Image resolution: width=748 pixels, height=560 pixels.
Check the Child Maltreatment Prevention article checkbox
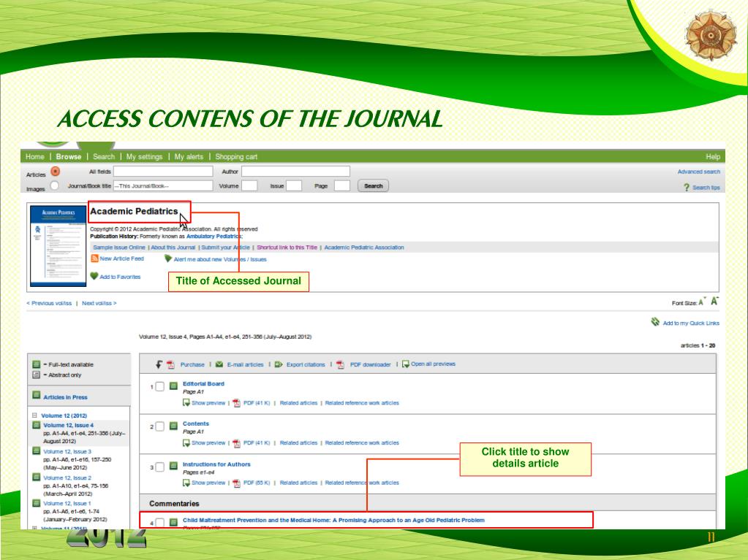tap(160, 523)
